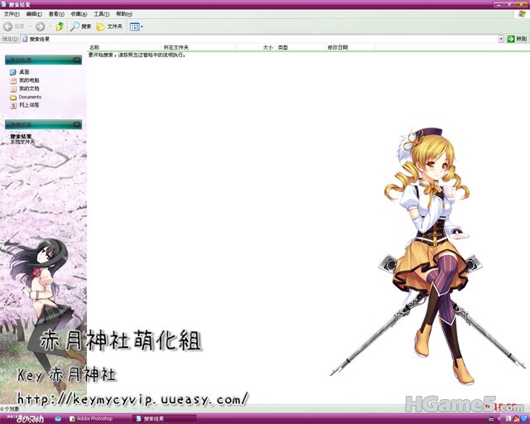Open the Back history dropdown arrow

click(30, 26)
